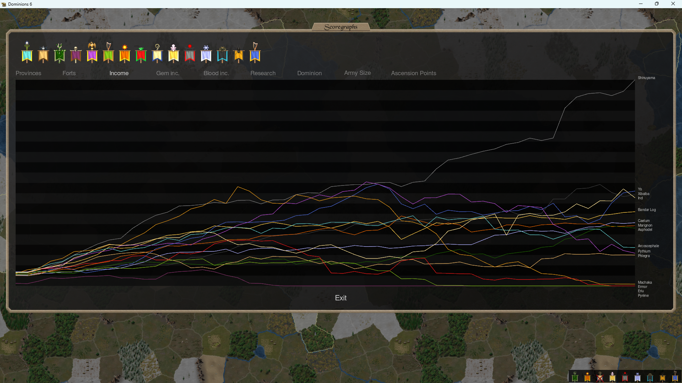
Task: Click the Eriu nation label
Action: 640,291
